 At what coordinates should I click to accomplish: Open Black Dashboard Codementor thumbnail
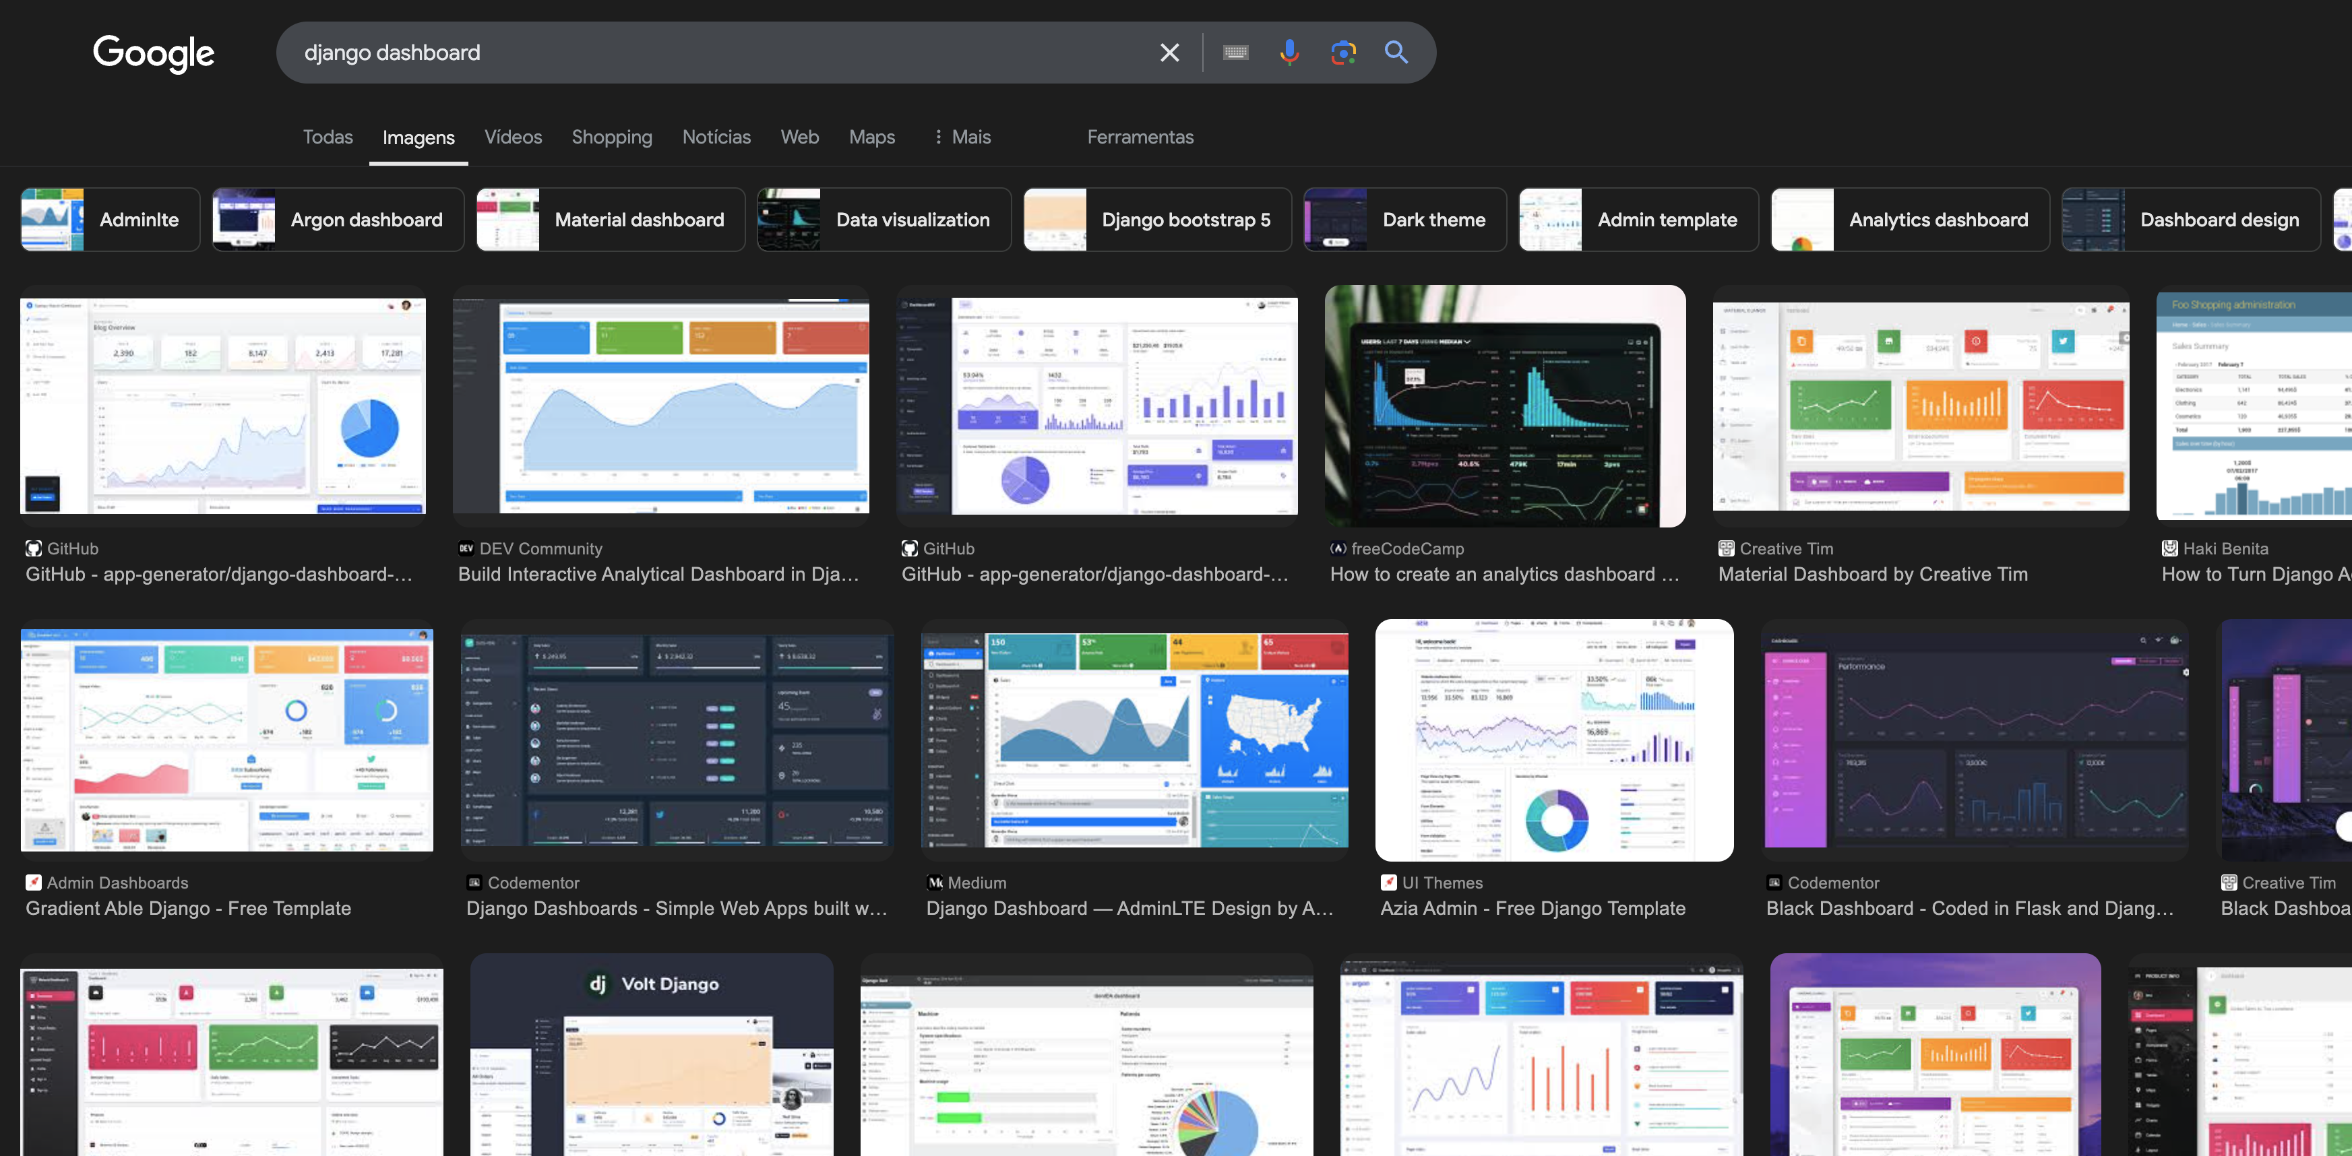tap(1974, 740)
